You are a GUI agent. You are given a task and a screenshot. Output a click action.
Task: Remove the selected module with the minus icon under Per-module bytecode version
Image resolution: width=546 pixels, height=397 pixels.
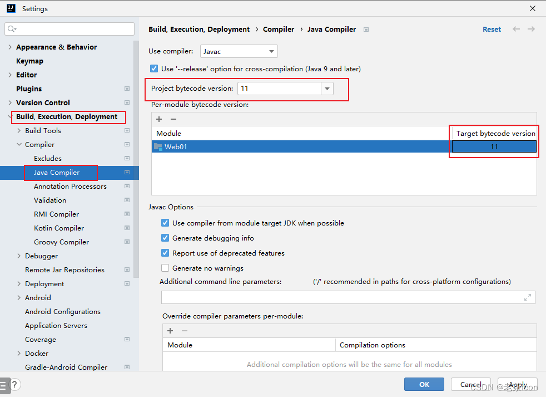[x=173, y=119]
